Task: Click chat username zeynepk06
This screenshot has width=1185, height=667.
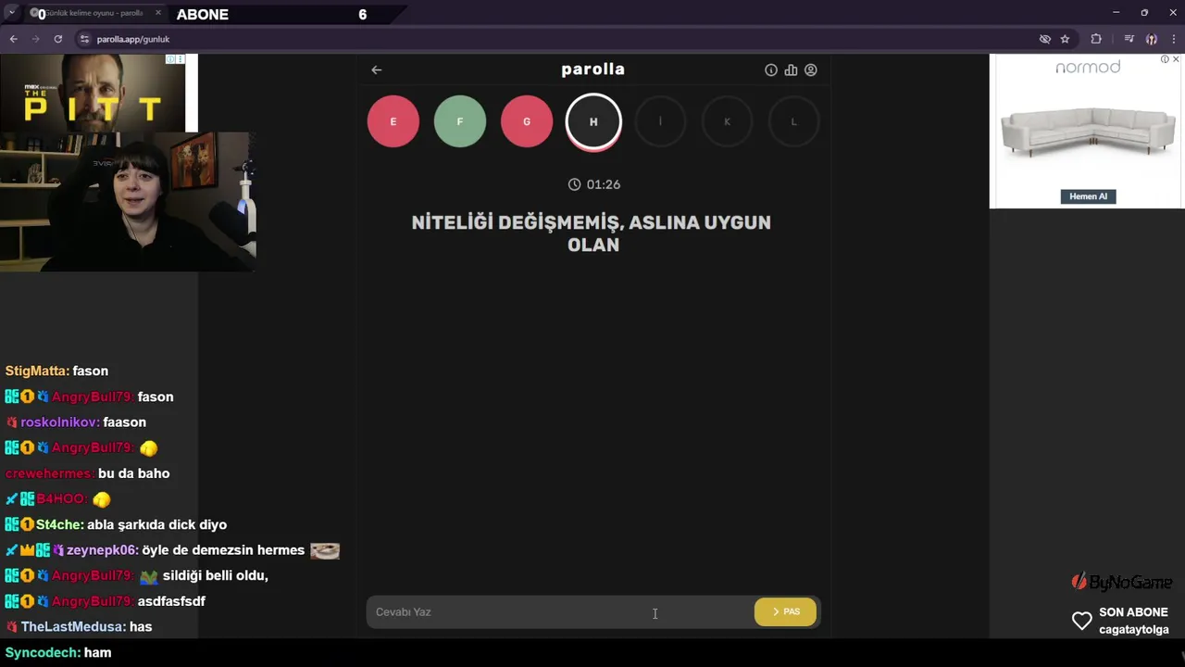Action: coord(102,550)
